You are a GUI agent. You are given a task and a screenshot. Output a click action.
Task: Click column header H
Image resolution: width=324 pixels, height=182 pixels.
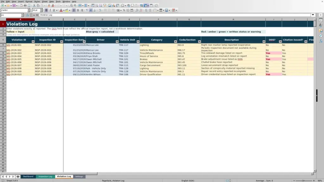pyautogui.click(x=233, y=19)
